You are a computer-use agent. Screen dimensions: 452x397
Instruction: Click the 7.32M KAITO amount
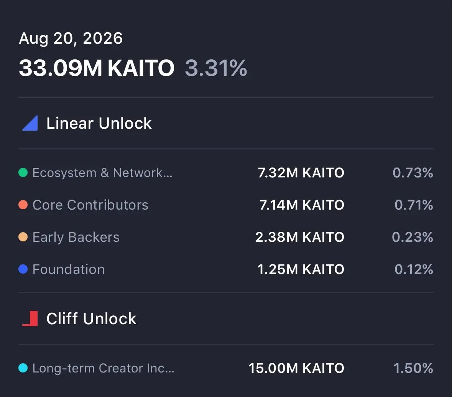point(301,173)
